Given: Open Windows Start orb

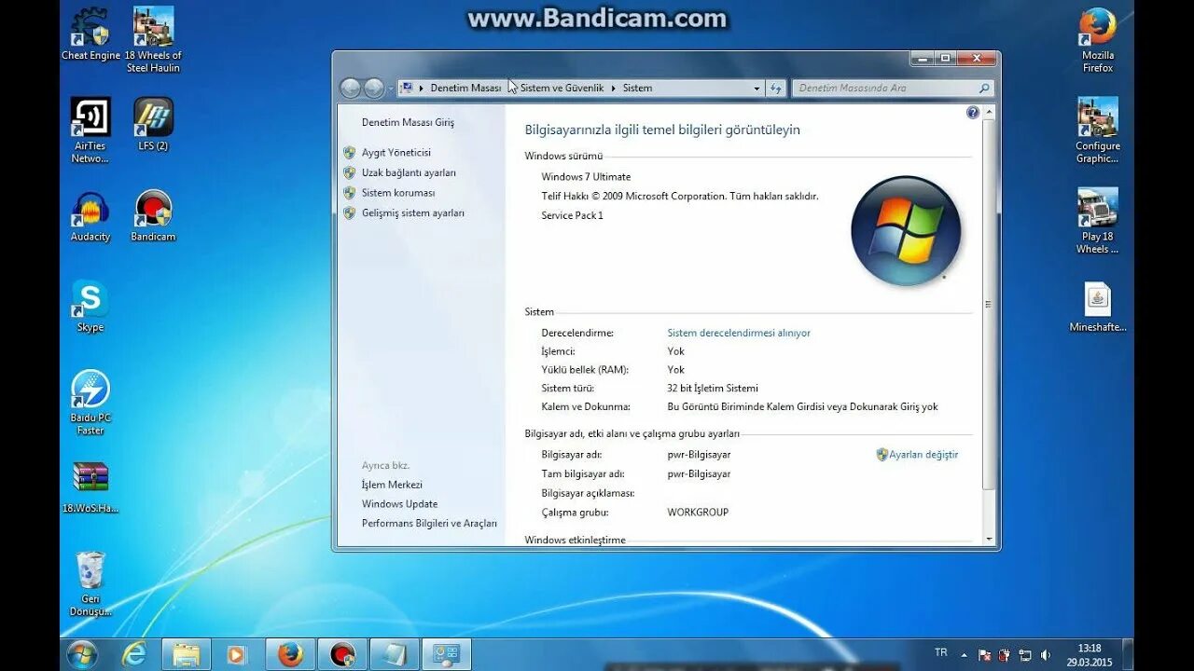Looking at the screenshot, I should pyautogui.click(x=82, y=654).
